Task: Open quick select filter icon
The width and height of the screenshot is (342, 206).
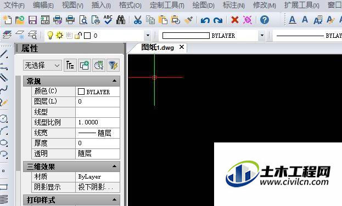Action: point(113,65)
